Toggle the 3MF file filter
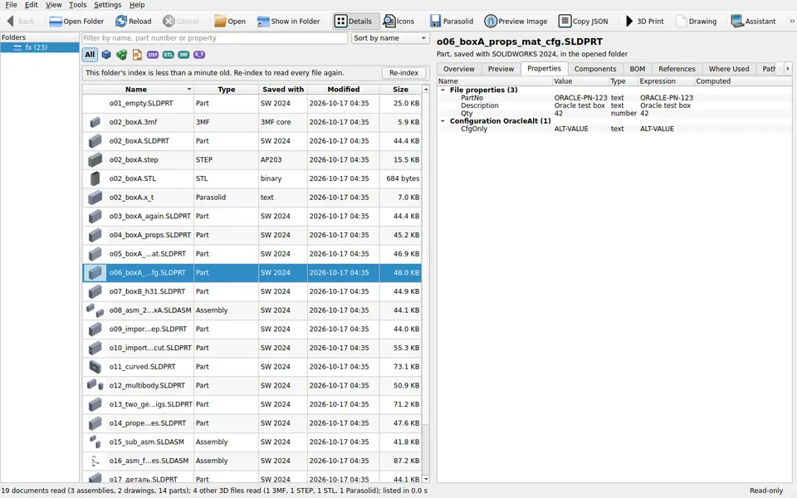Image resolution: width=797 pixels, height=498 pixels. (184, 55)
